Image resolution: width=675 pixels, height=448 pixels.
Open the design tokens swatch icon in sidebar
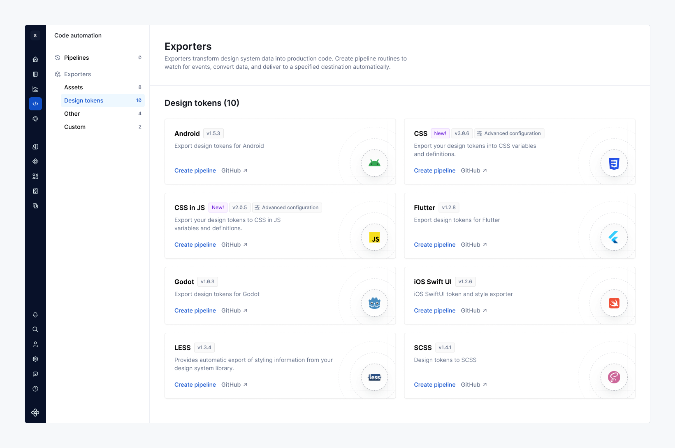click(35, 147)
